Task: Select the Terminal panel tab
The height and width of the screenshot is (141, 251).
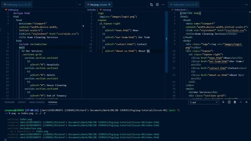Action: [53, 102]
